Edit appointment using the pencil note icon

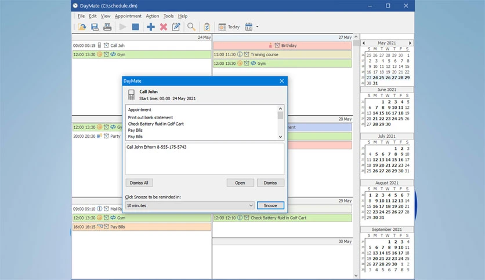176,27
